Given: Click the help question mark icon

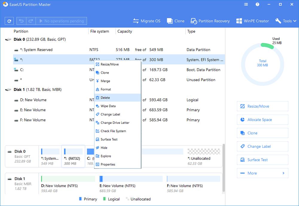Looking at the screenshot, I should point(257,5).
